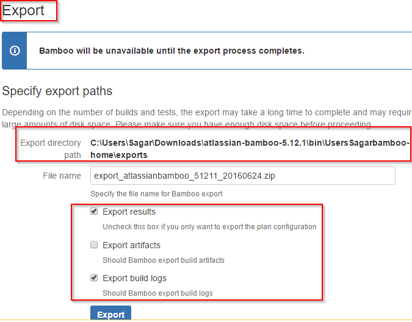The width and height of the screenshot is (412, 322).
Task: Click the Specify export paths heading
Action: click(x=57, y=91)
